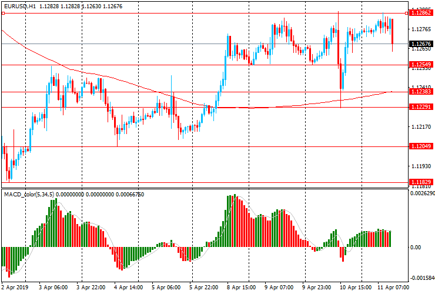The image size is (435, 294).
Task: Click the 9 Apr 23:00 time label
Action: pyautogui.click(x=316, y=287)
